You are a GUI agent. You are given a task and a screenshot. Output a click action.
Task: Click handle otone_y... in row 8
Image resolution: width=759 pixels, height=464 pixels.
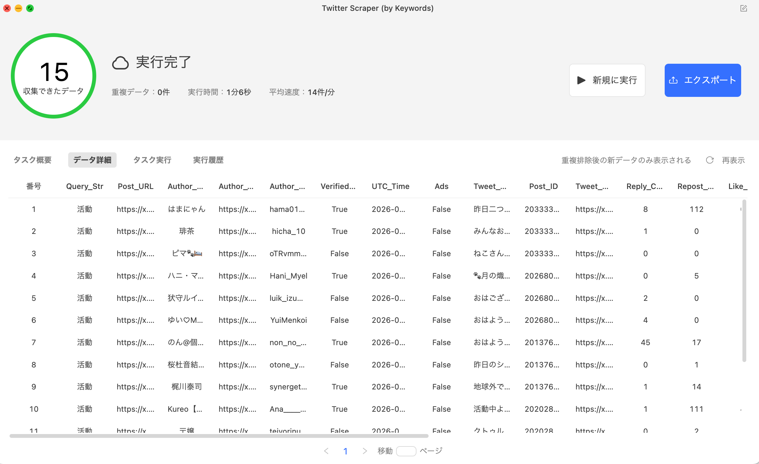(287, 365)
